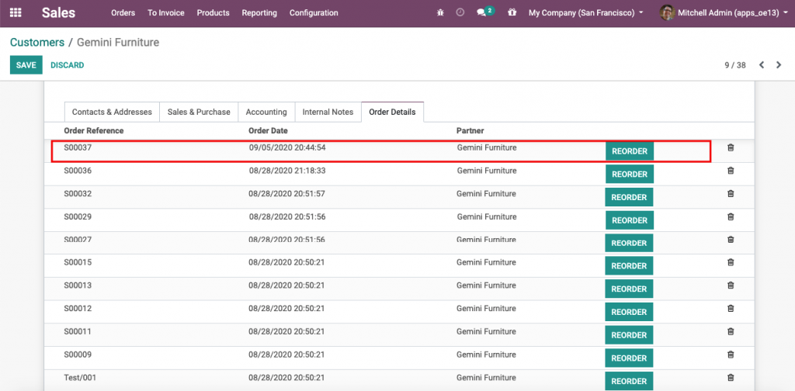Open the activities clock icon
795x391 pixels.
tap(460, 12)
